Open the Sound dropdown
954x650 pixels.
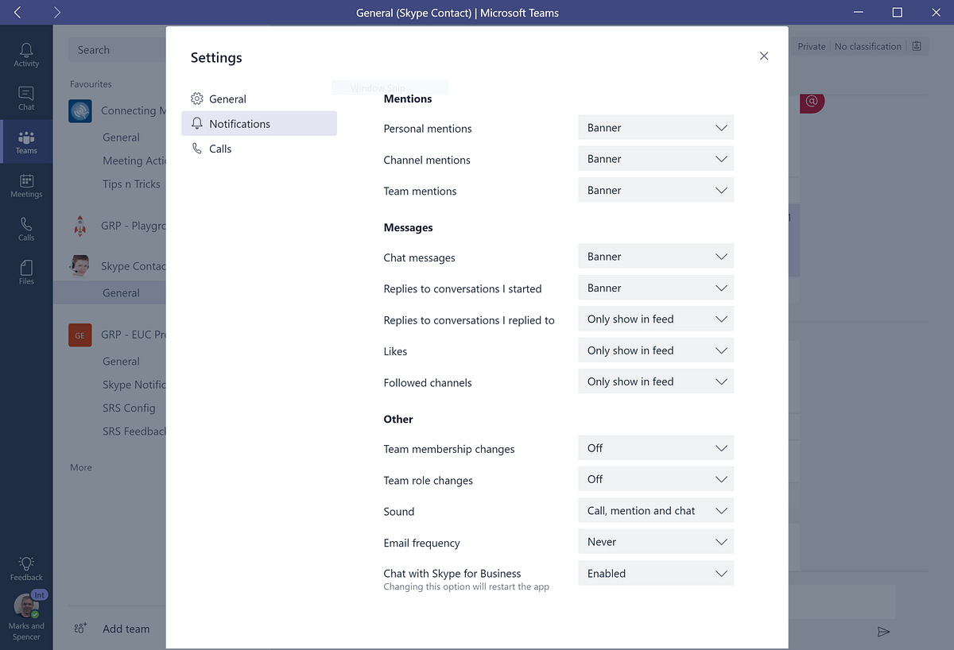point(656,510)
